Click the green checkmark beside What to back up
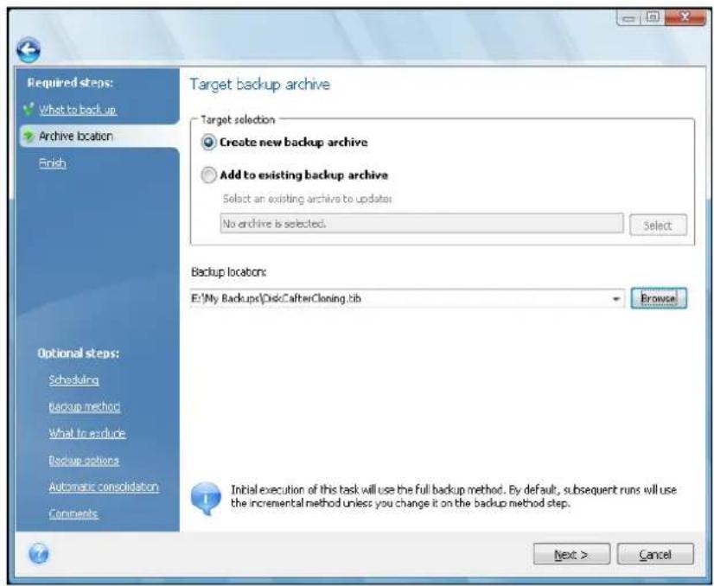714x586 pixels. click(x=29, y=110)
